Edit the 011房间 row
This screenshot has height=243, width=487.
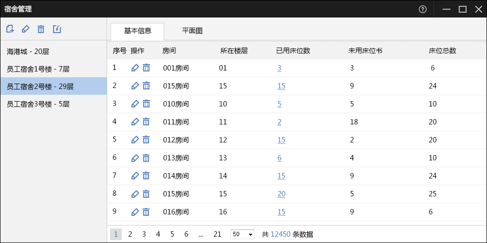click(x=135, y=122)
